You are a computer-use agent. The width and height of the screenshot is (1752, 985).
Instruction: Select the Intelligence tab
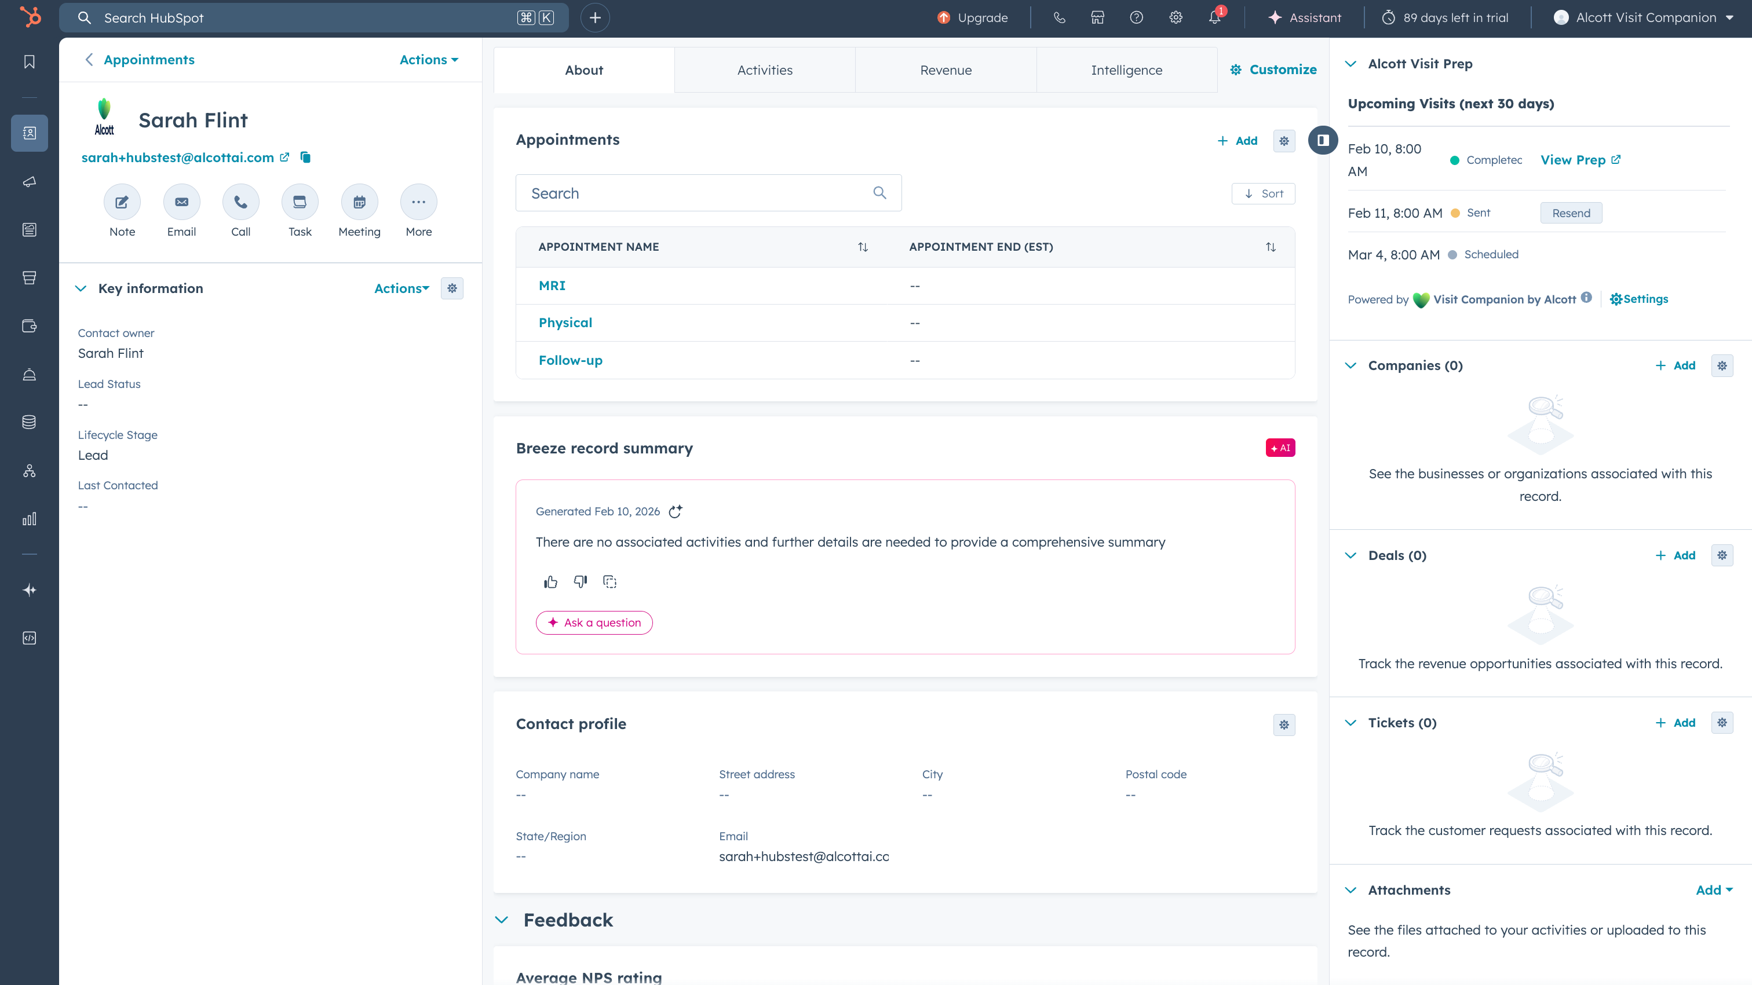1126,69
